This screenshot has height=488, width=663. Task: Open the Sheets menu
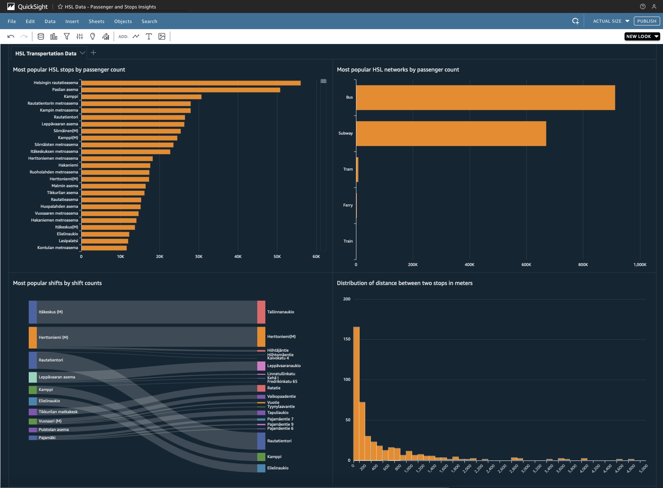pyautogui.click(x=97, y=21)
